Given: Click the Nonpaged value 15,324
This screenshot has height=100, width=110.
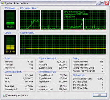Looking at the screenshot, I should pyautogui.click(x=63, y=86).
